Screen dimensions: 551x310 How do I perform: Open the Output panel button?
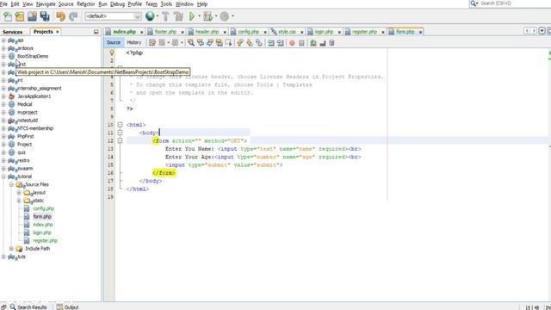pos(68,307)
